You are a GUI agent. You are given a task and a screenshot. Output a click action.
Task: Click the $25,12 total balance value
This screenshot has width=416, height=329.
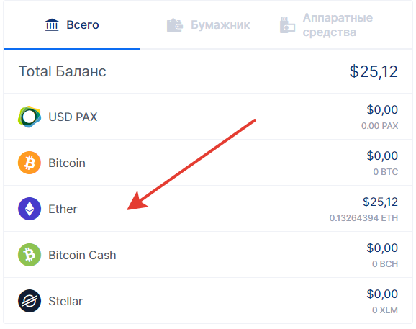[x=374, y=71]
